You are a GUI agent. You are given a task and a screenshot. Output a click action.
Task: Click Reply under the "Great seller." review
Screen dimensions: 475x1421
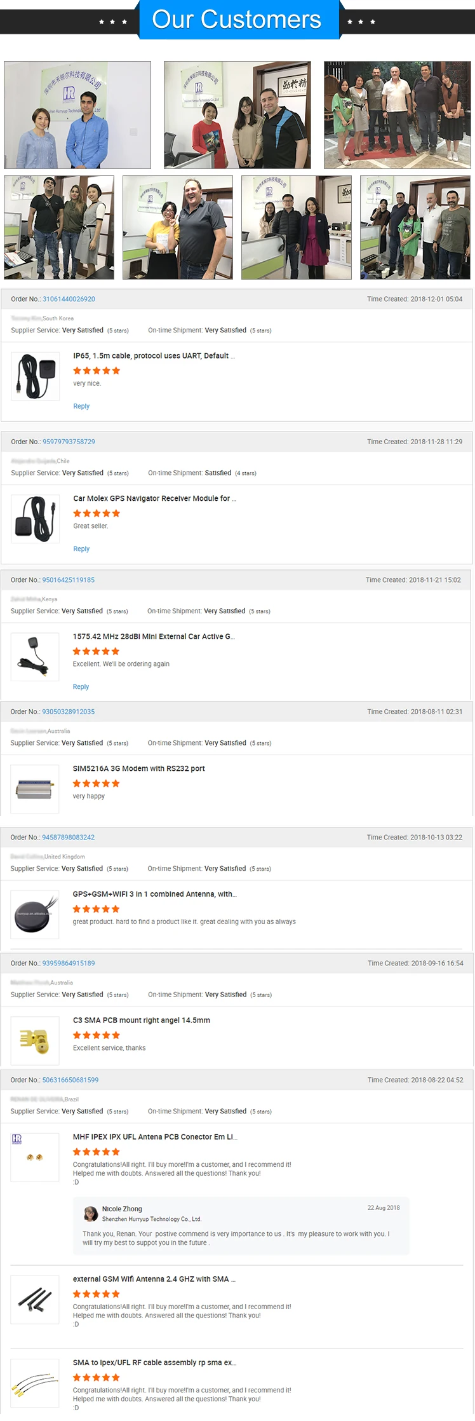click(81, 549)
